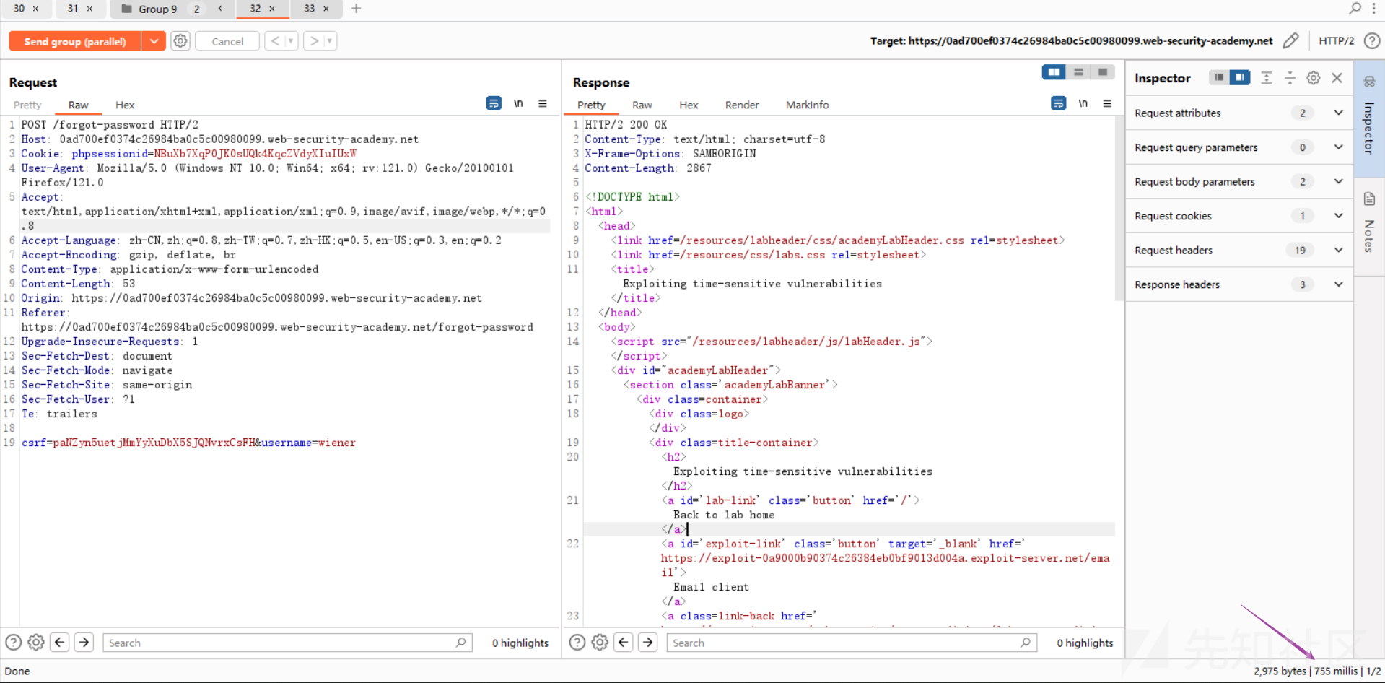Open Request search settings gear
The width and height of the screenshot is (1385, 683).
[x=36, y=642]
